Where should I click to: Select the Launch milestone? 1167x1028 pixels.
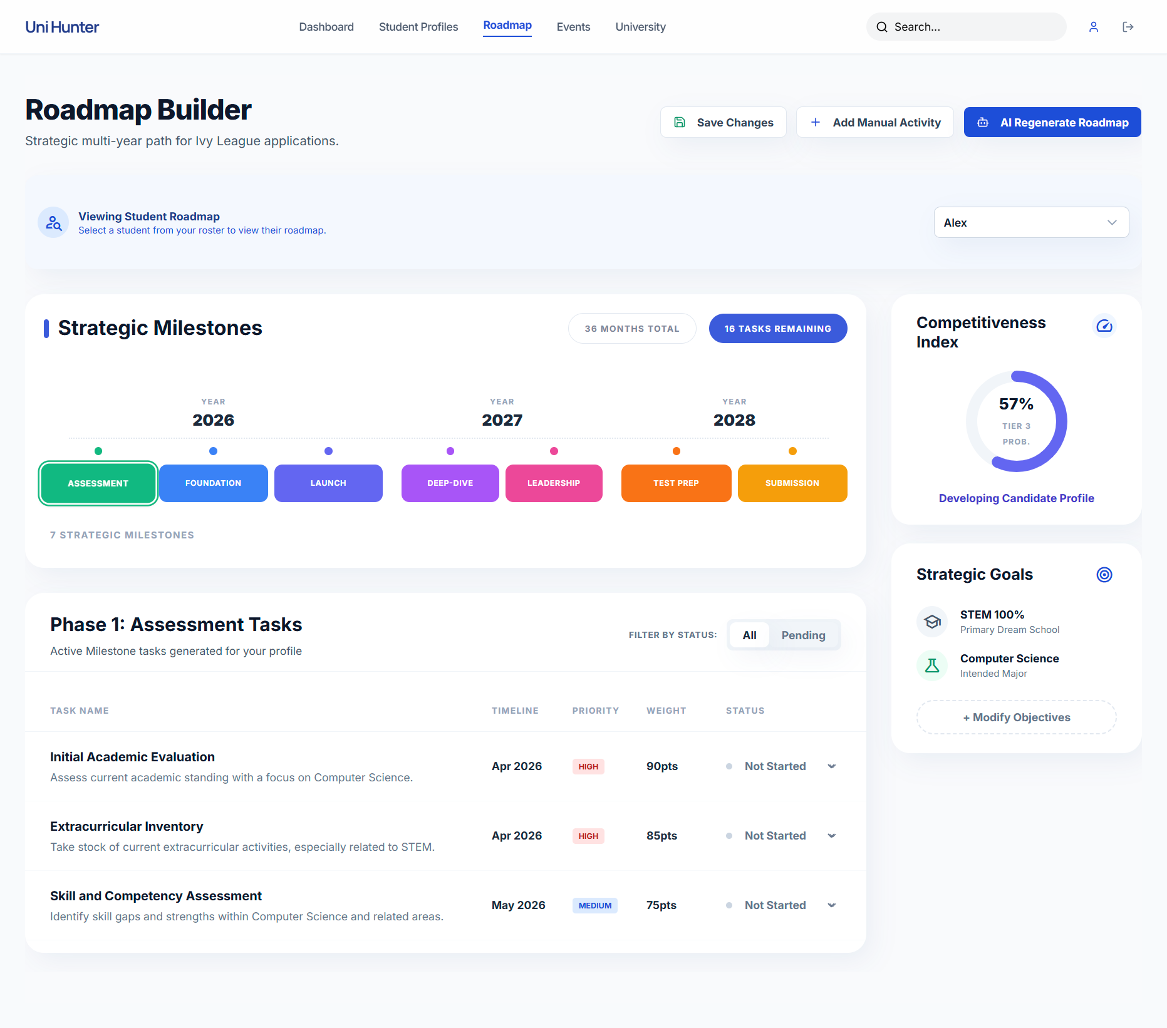click(x=328, y=483)
